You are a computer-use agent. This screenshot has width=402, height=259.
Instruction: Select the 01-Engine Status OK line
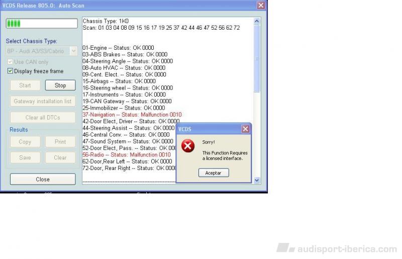[118, 48]
